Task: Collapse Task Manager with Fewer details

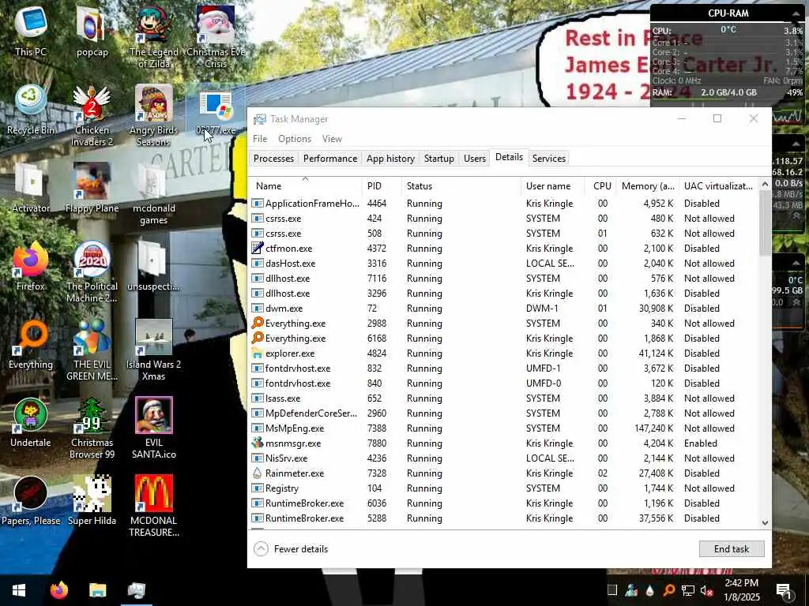Action: [x=292, y=549]
